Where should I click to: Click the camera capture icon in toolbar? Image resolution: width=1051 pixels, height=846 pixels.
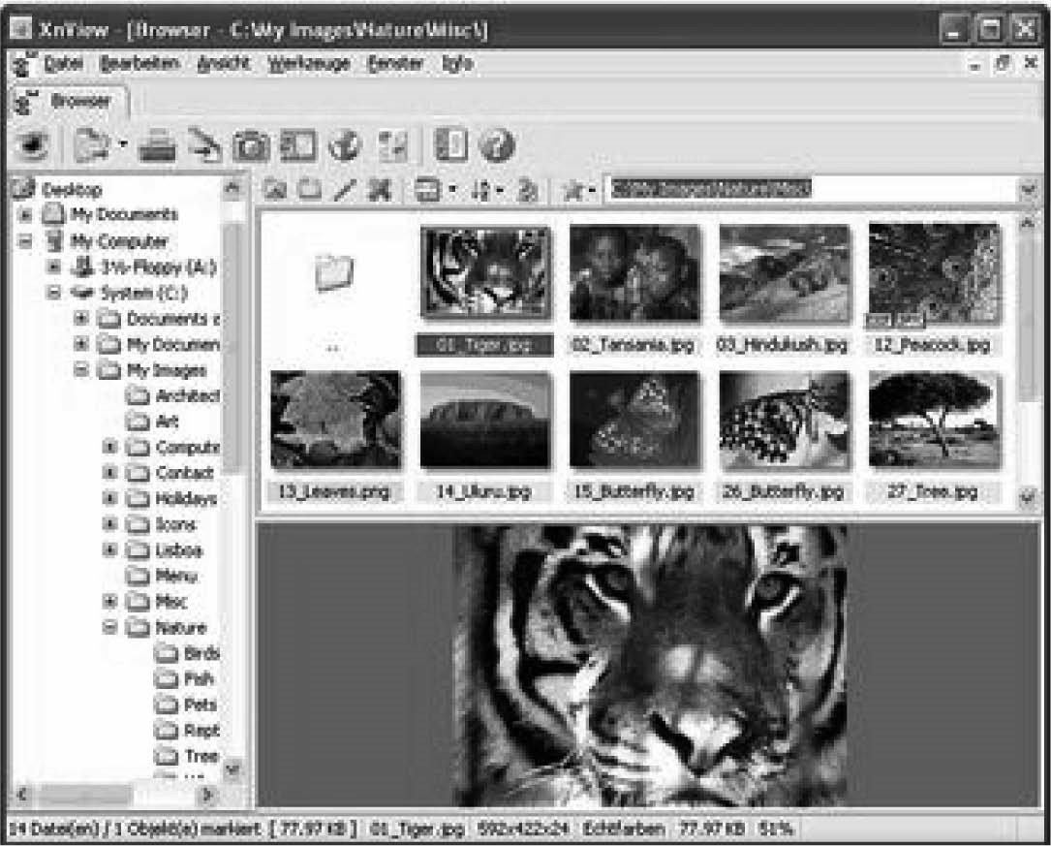pos(251,146)
